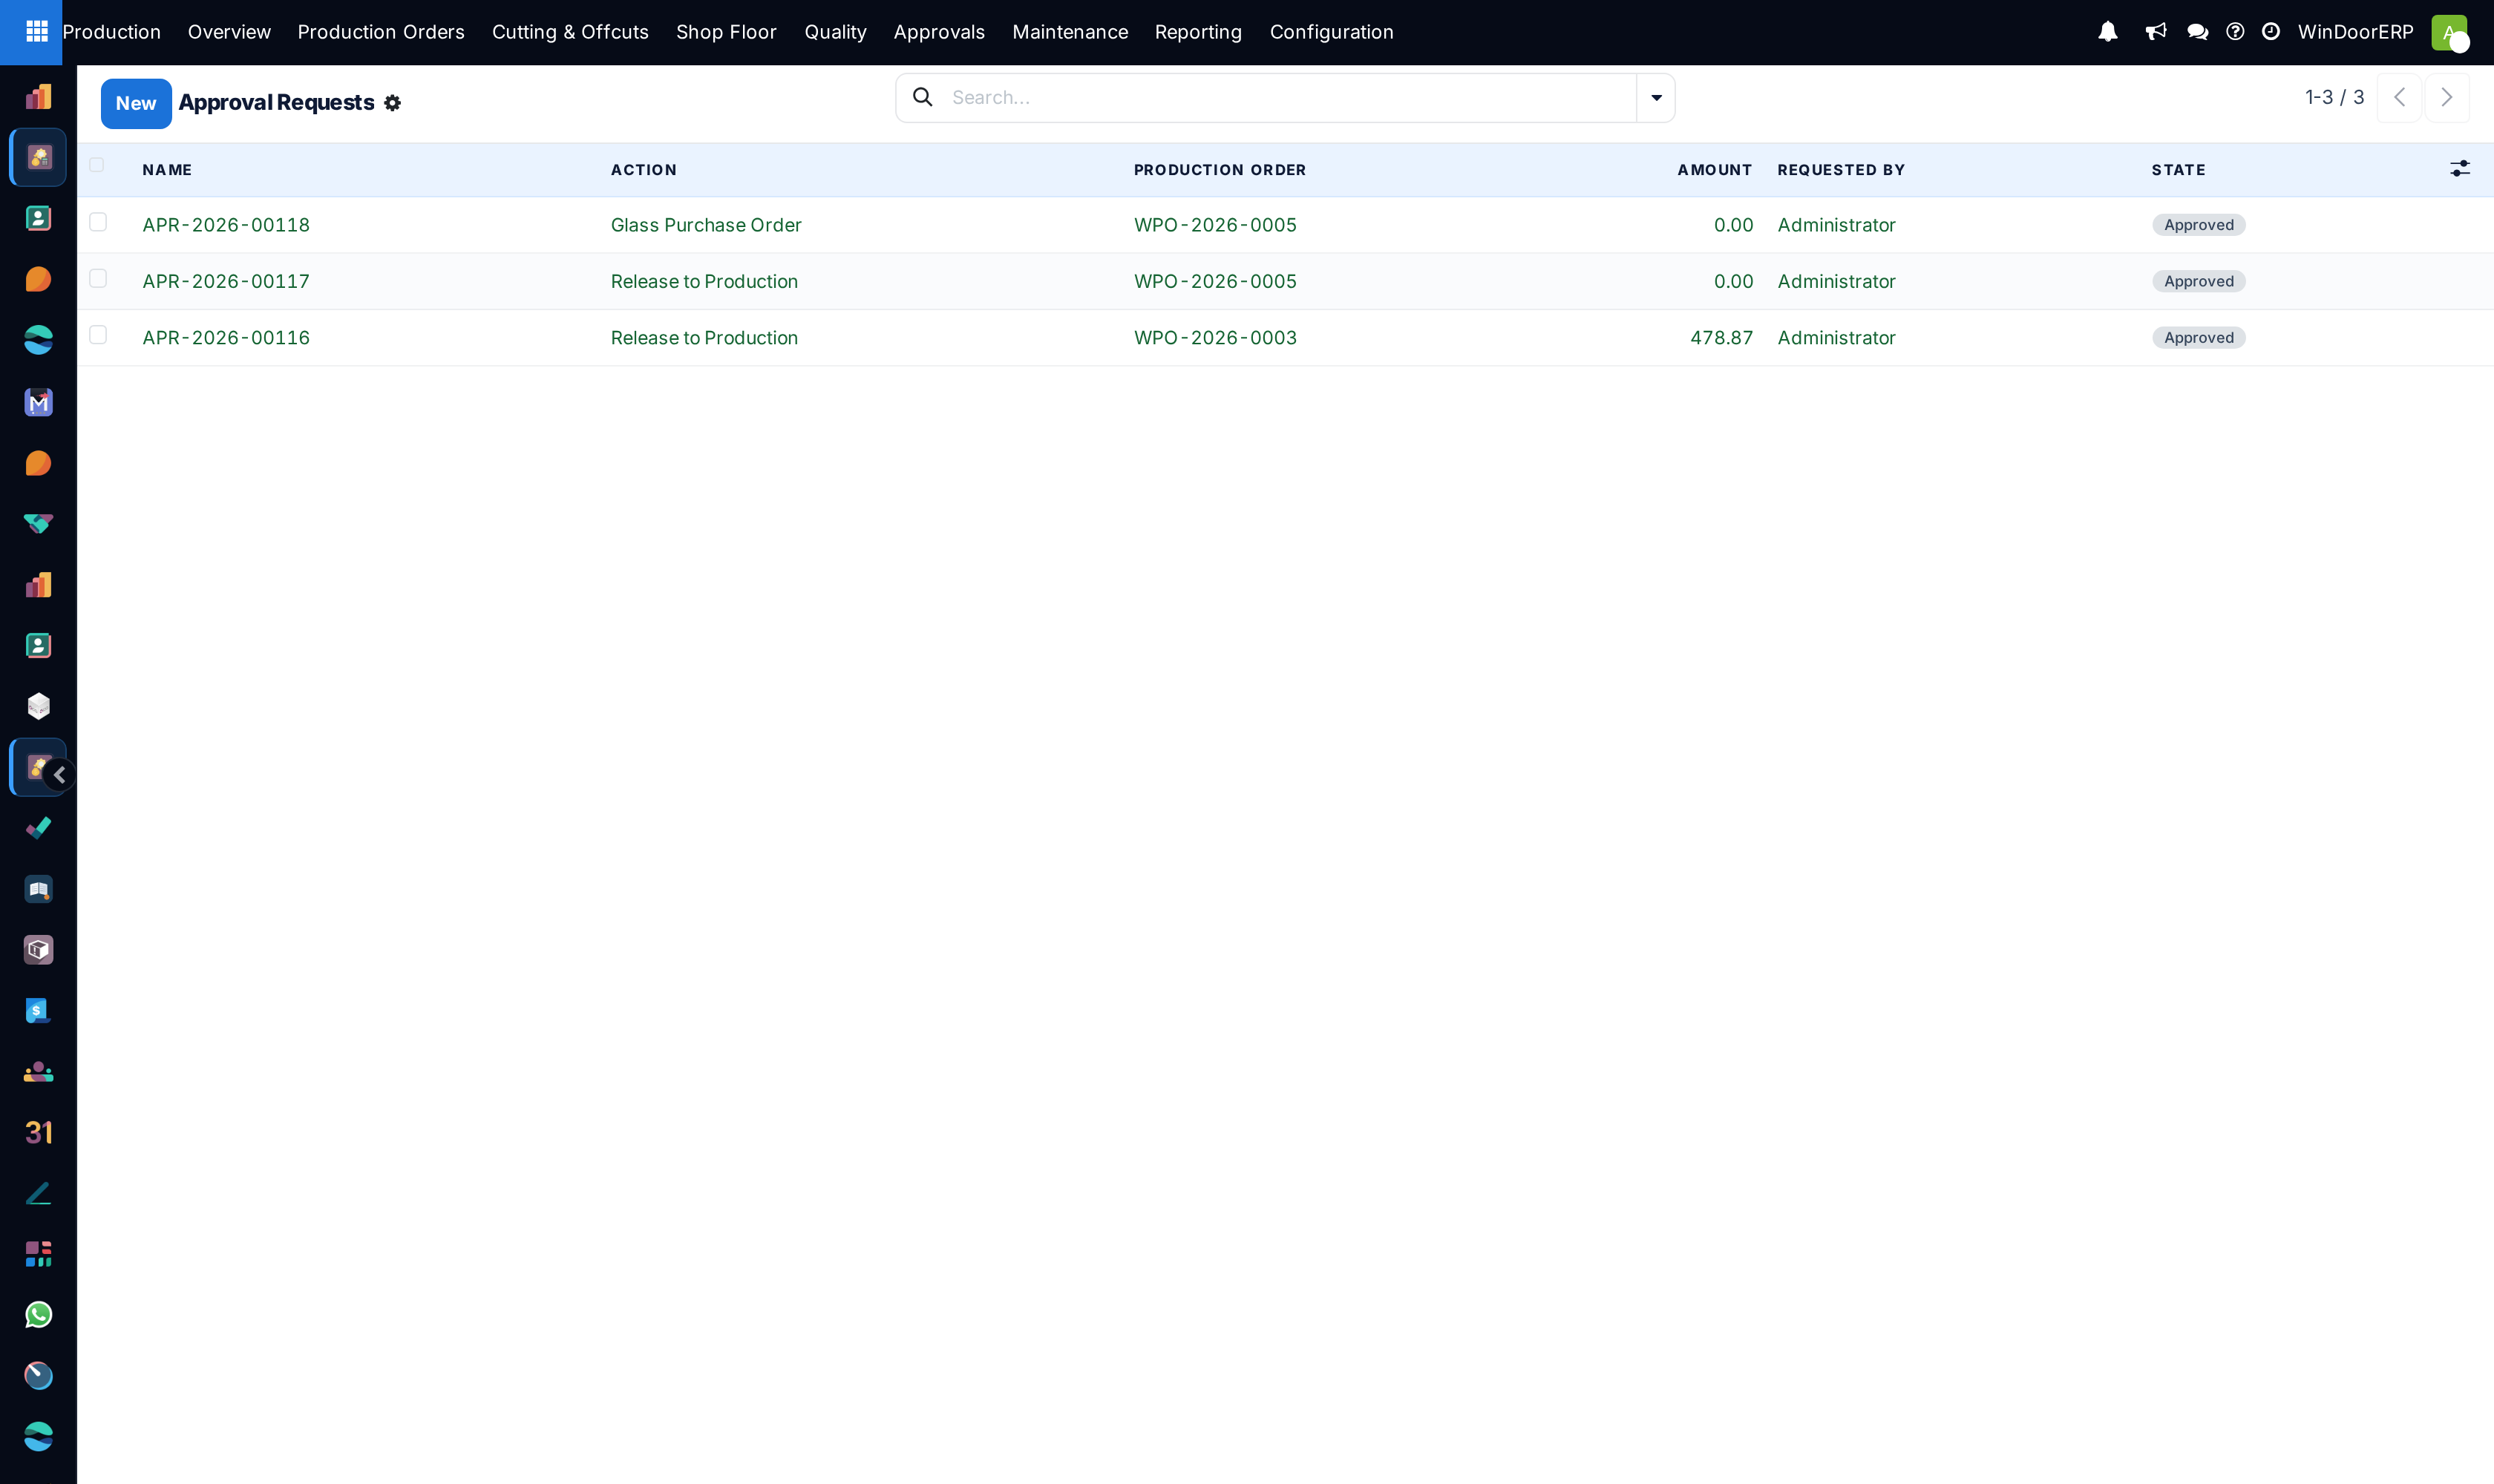Open the Approvals menu

tap(938, 32)
